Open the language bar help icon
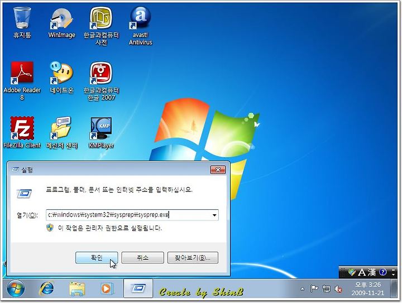Image resolution: width=402 pixels, height=303 pixels. click(x=383, y=272)
